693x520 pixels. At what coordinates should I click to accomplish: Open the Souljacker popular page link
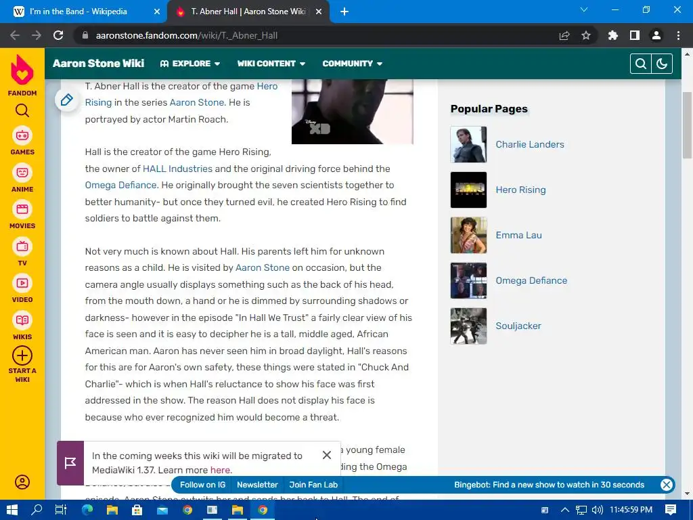point(518,326)
